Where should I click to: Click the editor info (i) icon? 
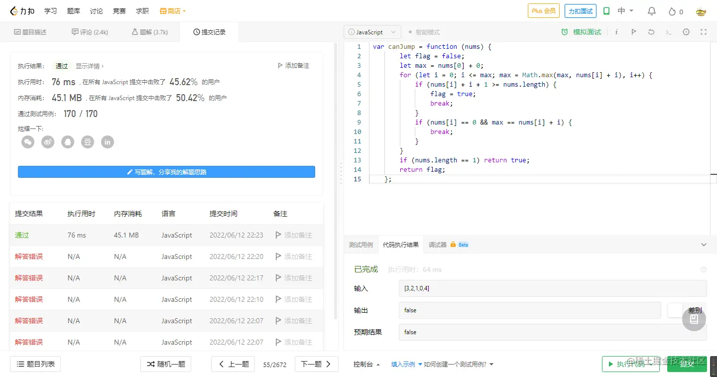click(616, 32)
